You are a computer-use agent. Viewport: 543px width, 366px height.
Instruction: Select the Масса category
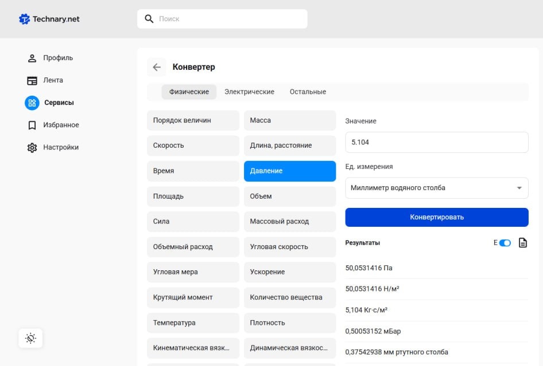pos(290,121)
